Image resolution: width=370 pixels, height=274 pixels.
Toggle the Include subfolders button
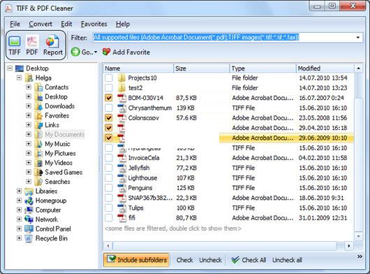click(136, 260)
